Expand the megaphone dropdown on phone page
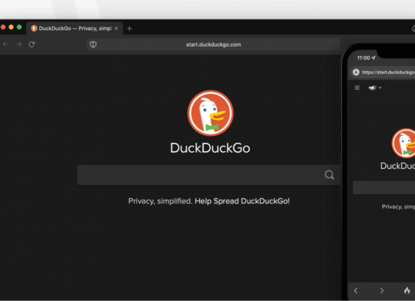 pos(375,88)
